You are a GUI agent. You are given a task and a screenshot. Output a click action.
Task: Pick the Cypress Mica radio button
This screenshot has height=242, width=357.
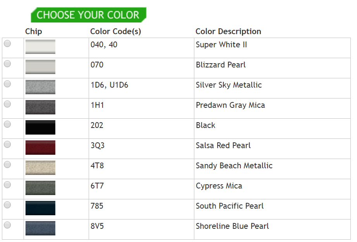tap(7, 185)
